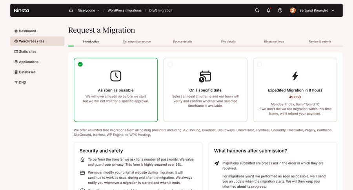Click Bertrand Bruandet's avatar icon

(293, 10)
